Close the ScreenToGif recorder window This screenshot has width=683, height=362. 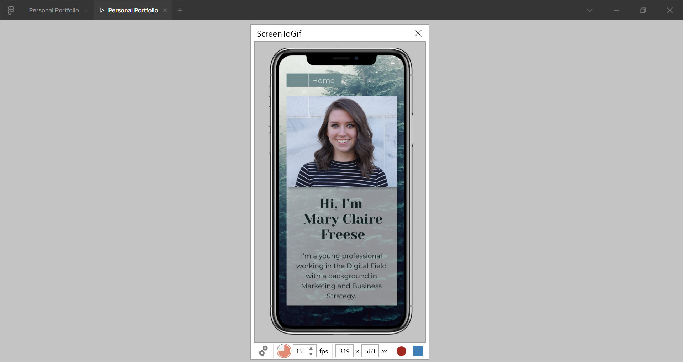pyautogui.click(x=418, y=33)
